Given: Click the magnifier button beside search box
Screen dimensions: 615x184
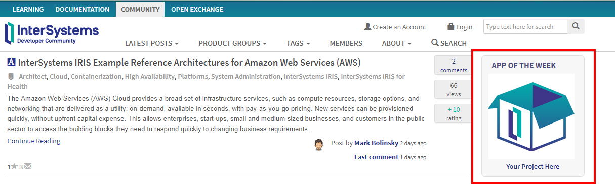Looking at the screenshot, I should click(576, 27).
